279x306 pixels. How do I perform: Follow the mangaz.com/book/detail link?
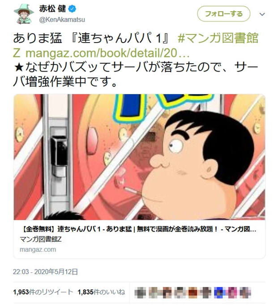pyautogui.click(x=107, y=53)
